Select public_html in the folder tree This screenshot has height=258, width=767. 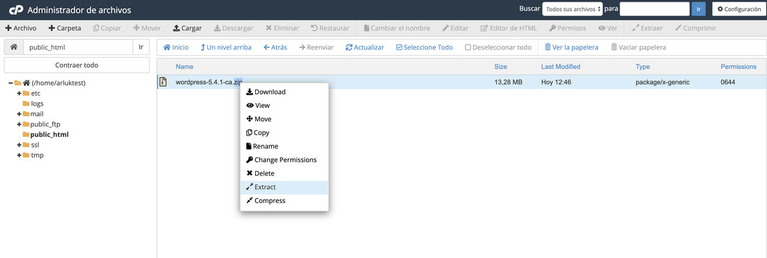coord(50,134)
